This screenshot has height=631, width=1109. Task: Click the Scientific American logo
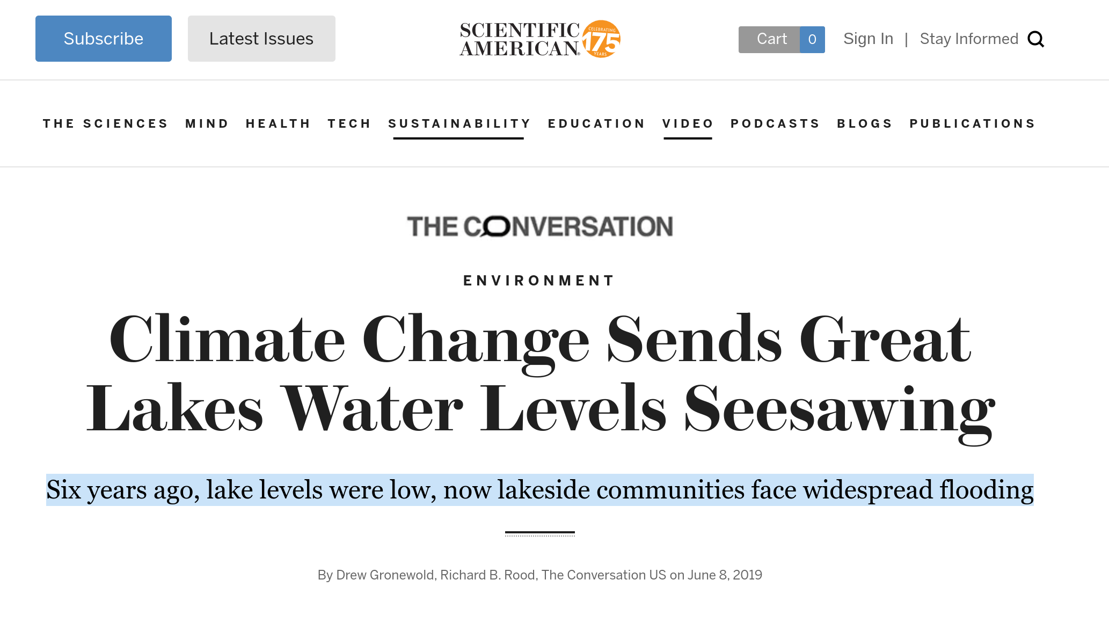point(520,39)
